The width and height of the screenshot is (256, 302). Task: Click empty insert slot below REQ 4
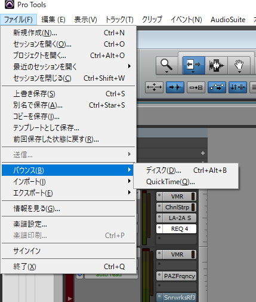point(176,240)
